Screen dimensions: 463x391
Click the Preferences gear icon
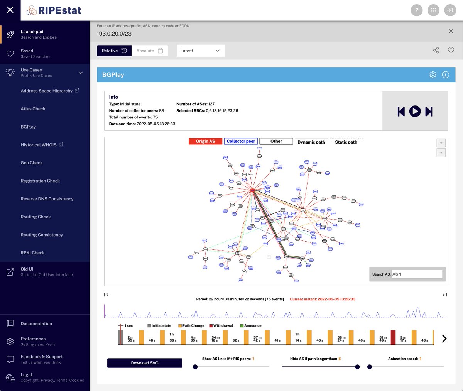[x=10, y=342]
